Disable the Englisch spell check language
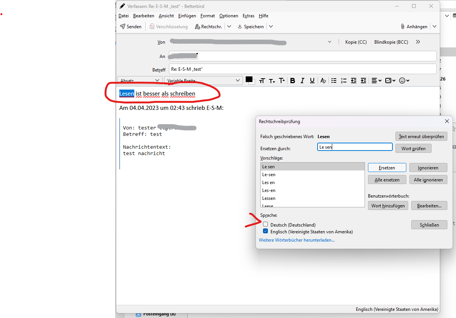 pyautogui.click(x=266, y=231)
